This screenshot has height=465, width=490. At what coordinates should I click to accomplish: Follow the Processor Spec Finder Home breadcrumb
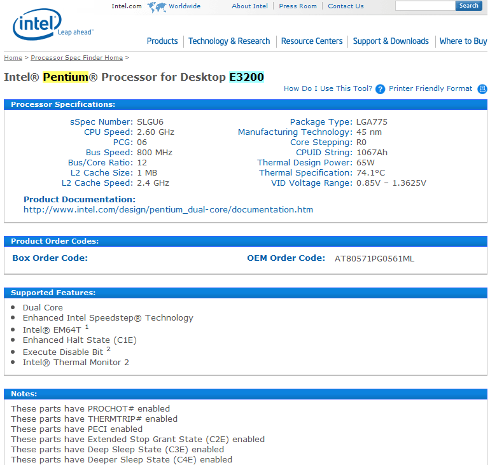(x=76, y=58)
